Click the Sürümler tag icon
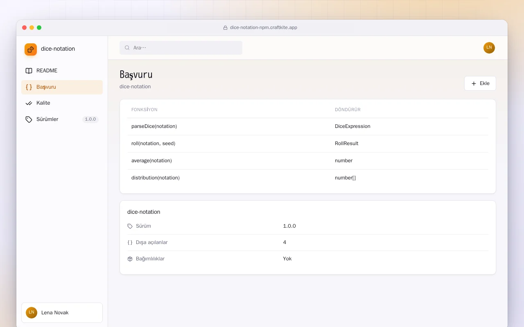Viewport: 524px width, 327px height. (x=29, y=119)
